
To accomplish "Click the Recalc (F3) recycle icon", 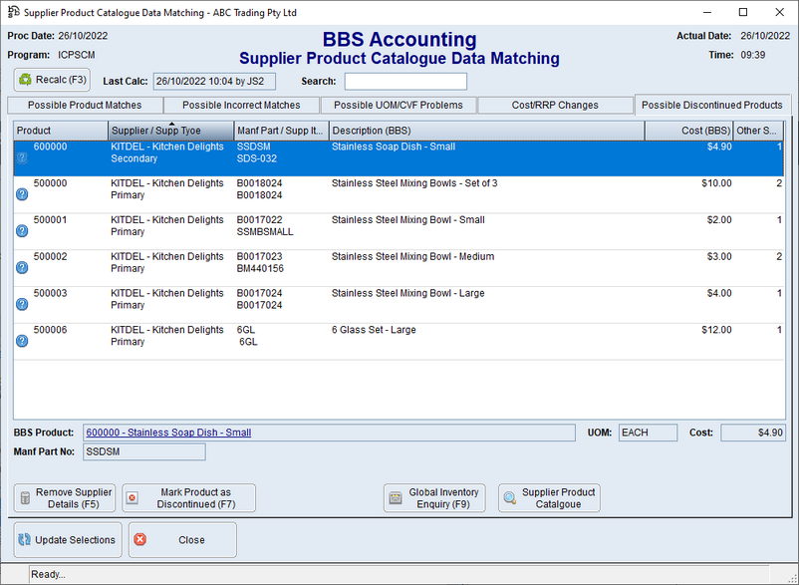I will 26,79.
